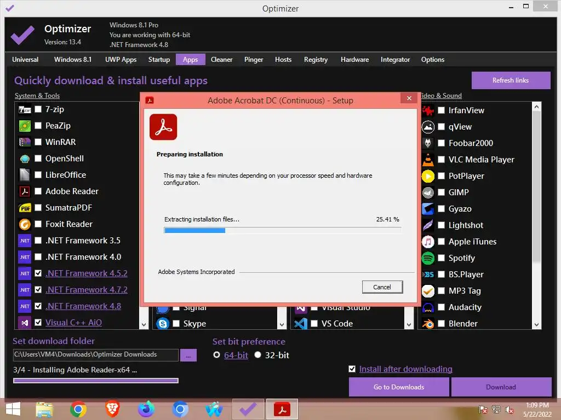The width and height of the screenshot is (561, 420).
Task: Browse download folder with ... button
Action: click(188, 355)
